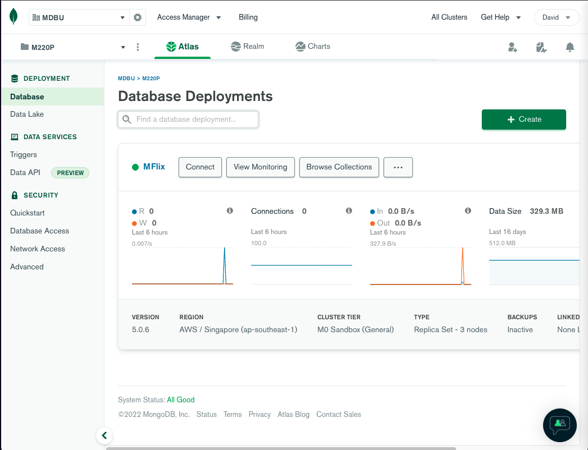This screenshot has height=450, width=588.
Task: Click the info icon beside Connections
Action: click(x=349, y=211)
